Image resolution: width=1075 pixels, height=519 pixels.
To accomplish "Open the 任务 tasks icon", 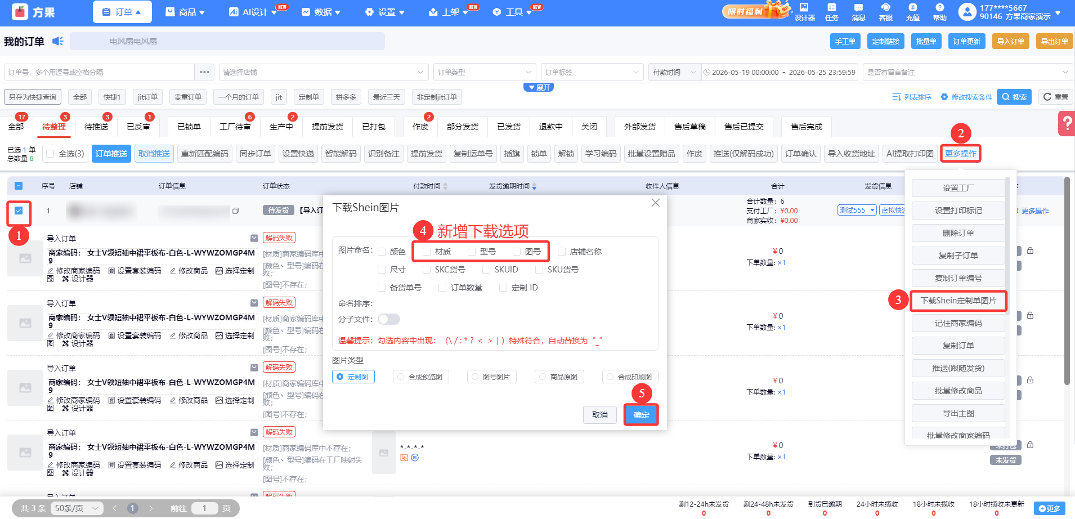I will [x=831, y=11].
